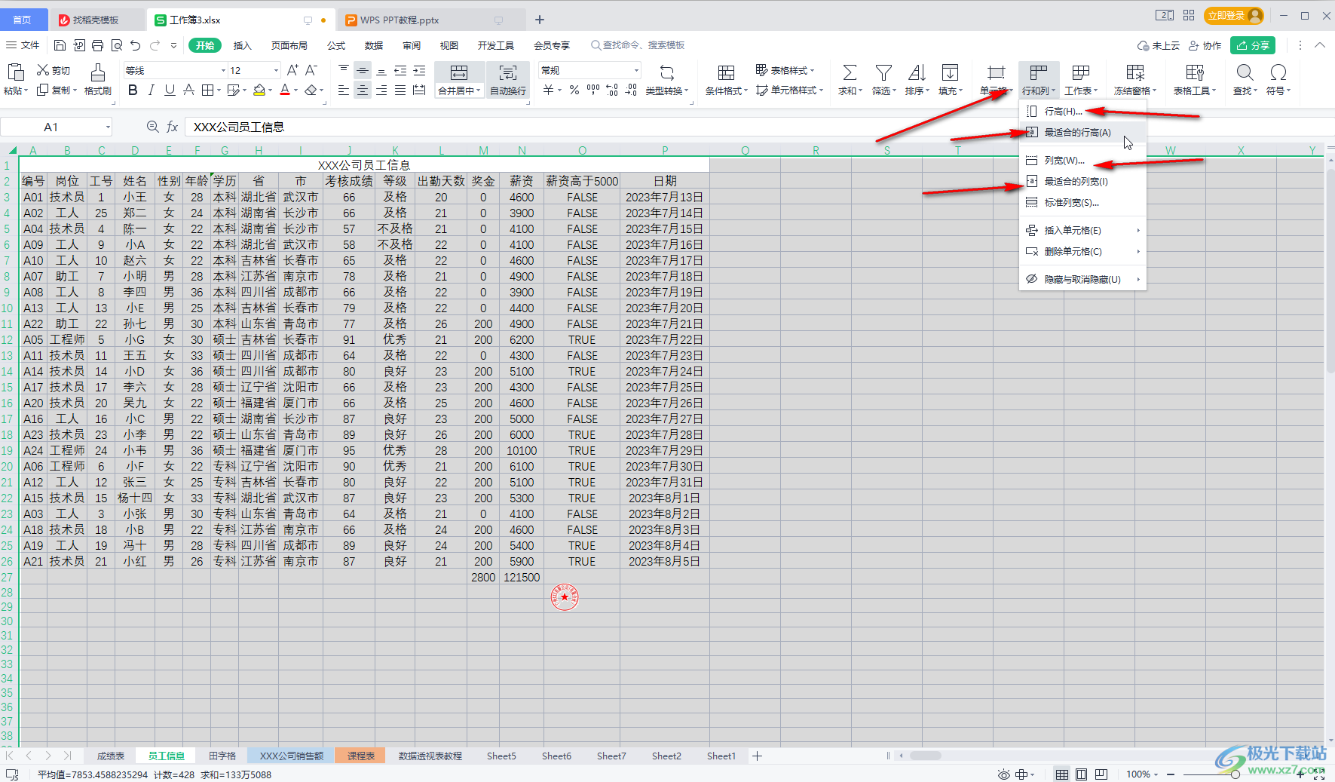The width and height of the screenshot is (1335, 782).
Task: Click the Share (分享) button
Action: 1253,45
